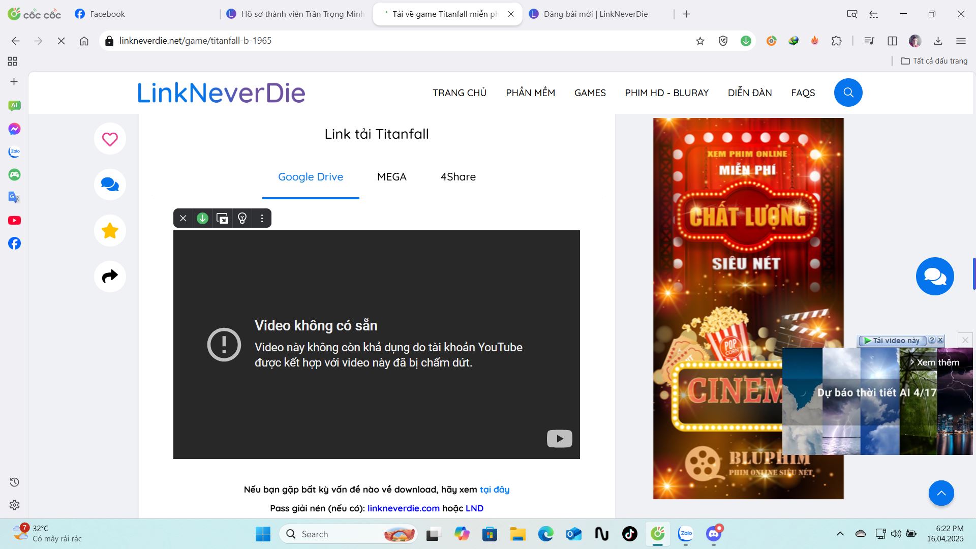Image resolution: width=976 pixels, height=549 pixels.
Task: Click the 'tại đây' help link
Action: (x=494, y=490)
